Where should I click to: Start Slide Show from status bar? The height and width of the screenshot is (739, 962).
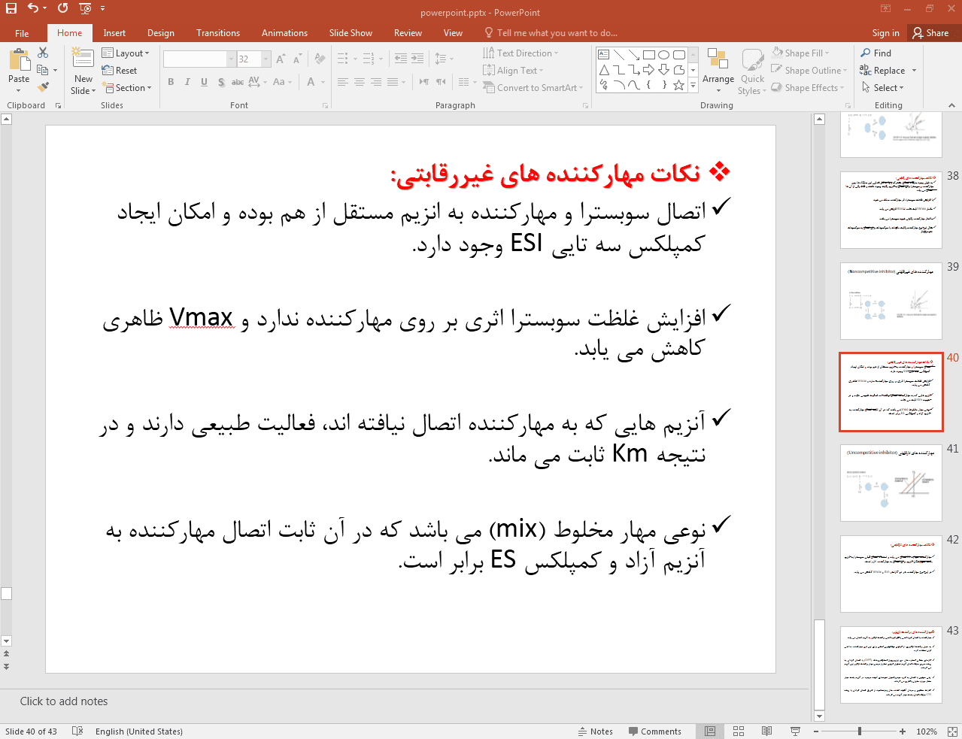[x=795, y=731]
